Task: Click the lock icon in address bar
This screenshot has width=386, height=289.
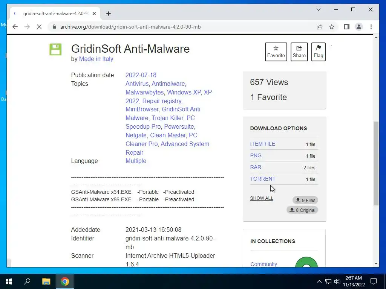Action: point(54,27)
